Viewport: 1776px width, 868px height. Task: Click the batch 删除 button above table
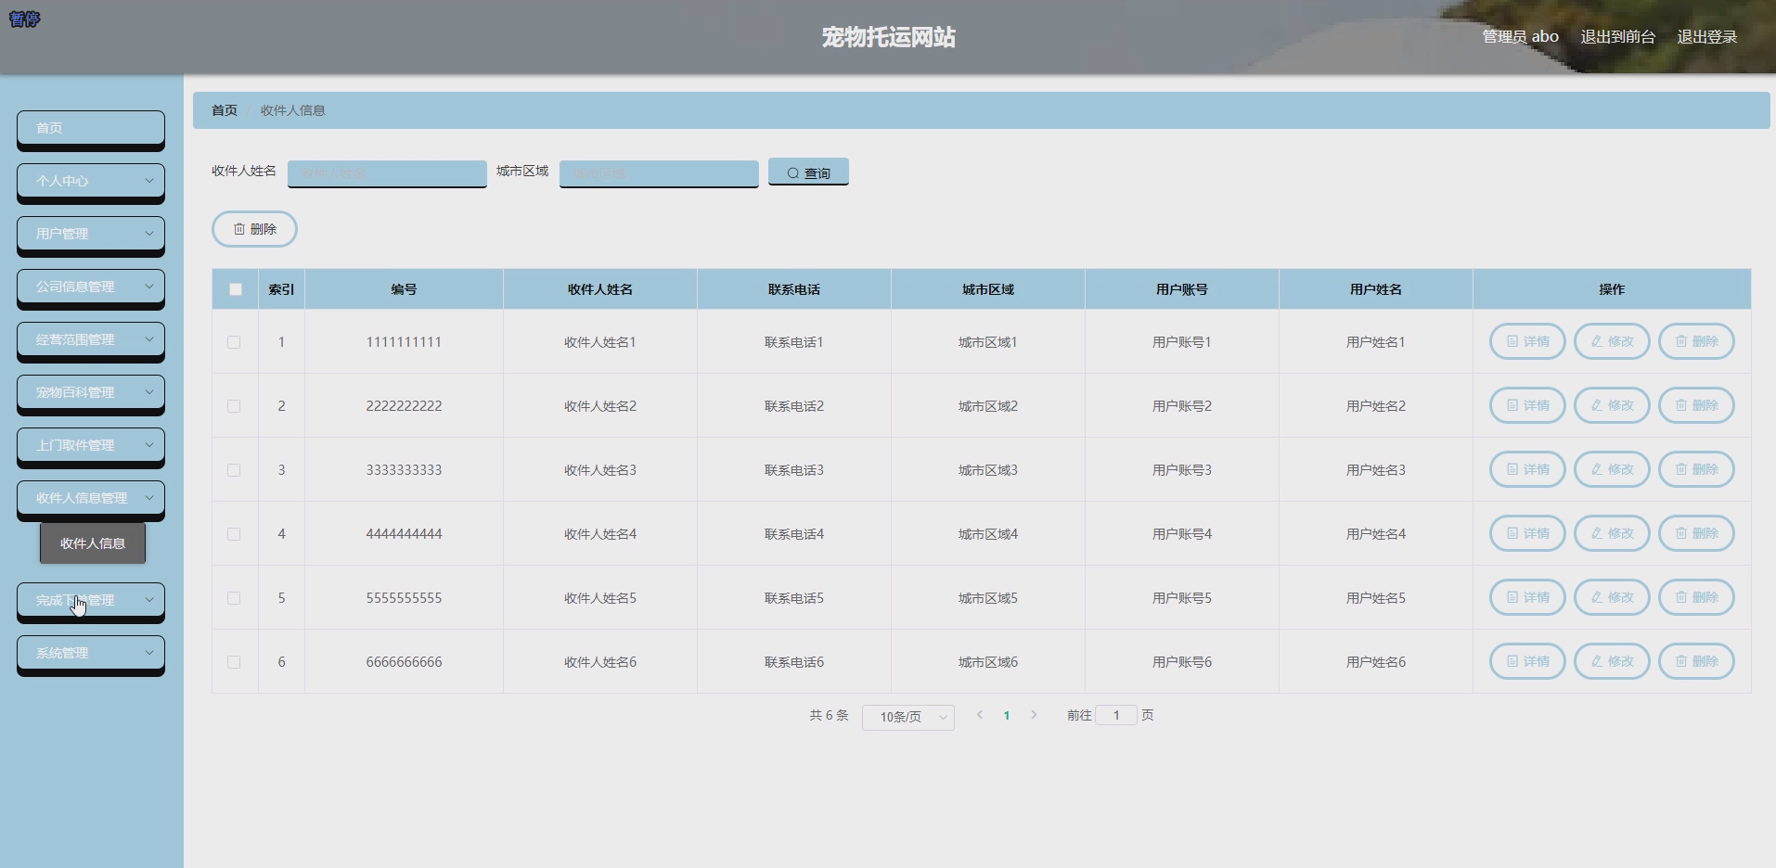point(254,229)
